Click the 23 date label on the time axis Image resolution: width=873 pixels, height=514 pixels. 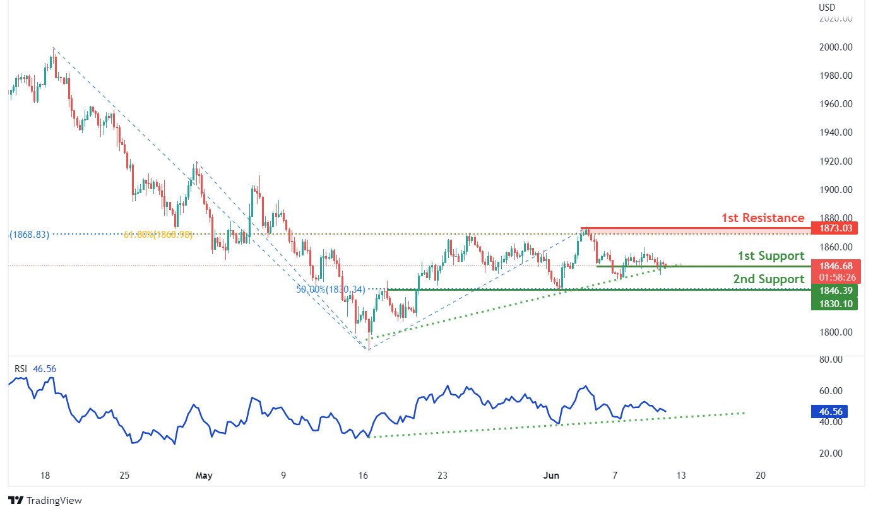(442, 476)
